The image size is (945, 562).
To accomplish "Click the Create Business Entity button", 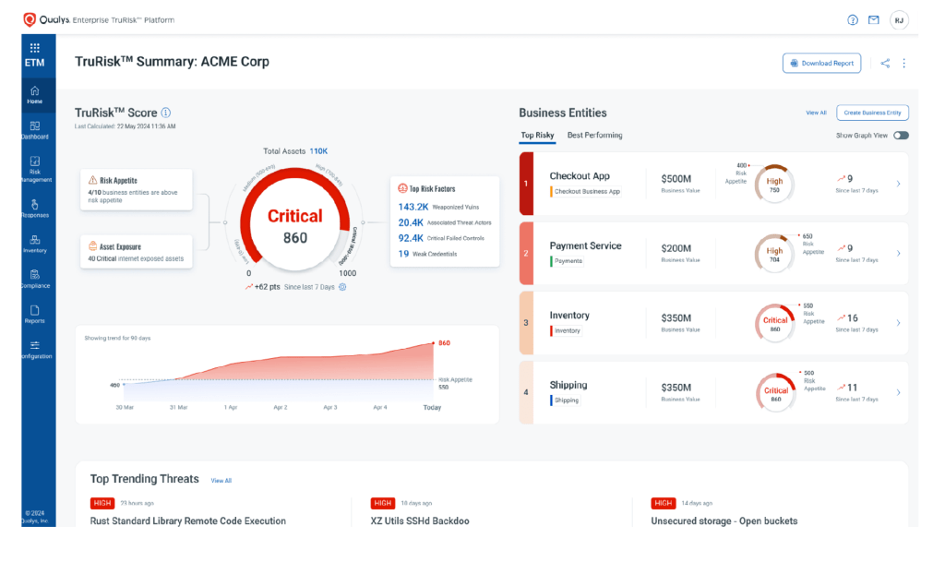I will pyautogui.click(x=872, y=113).
